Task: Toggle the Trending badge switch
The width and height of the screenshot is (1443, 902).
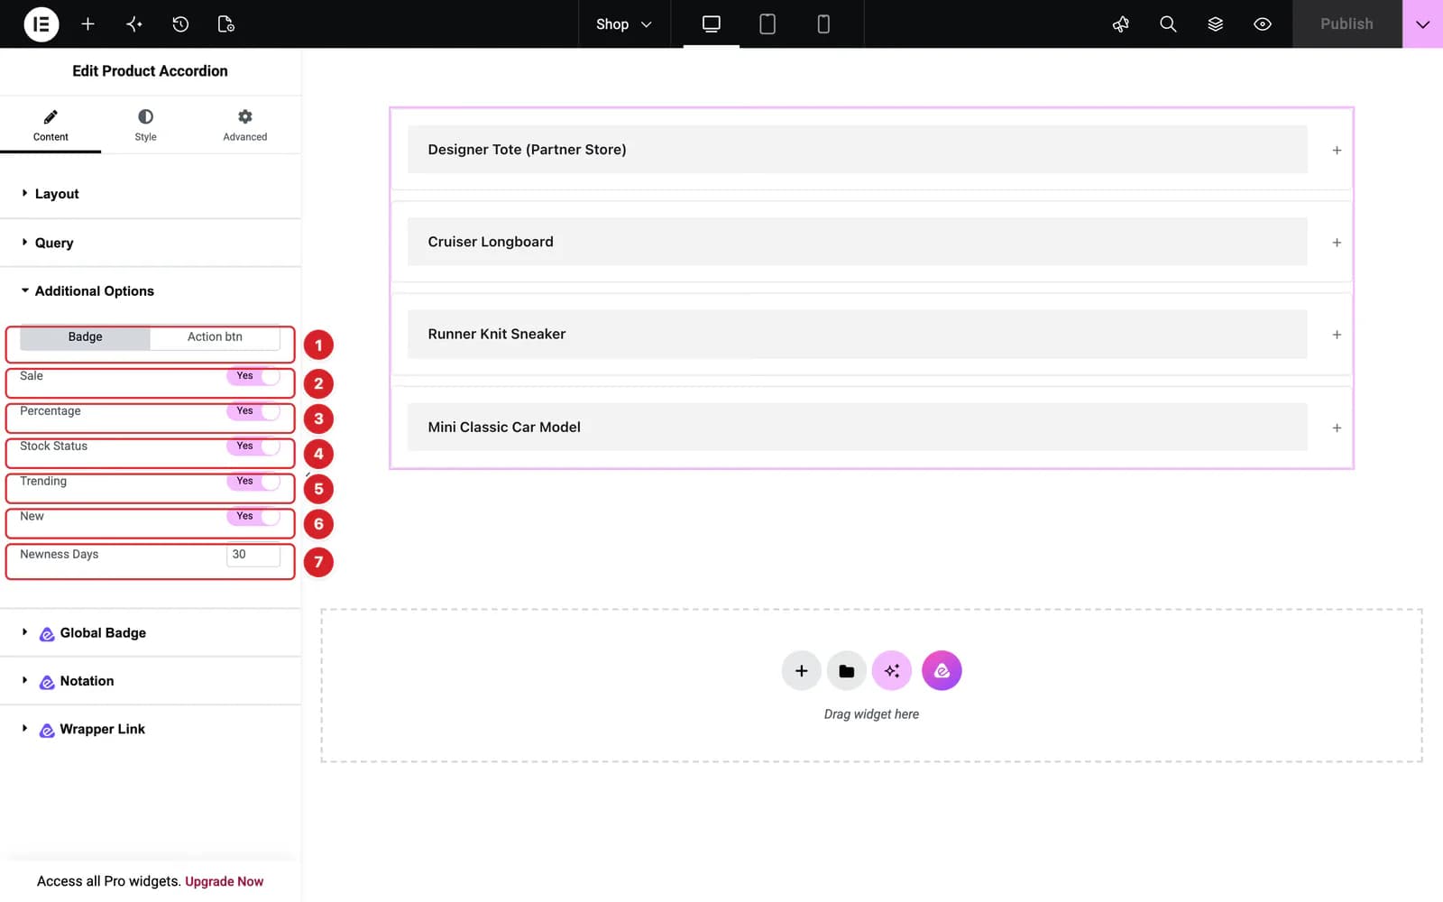Action: point(253,482)
